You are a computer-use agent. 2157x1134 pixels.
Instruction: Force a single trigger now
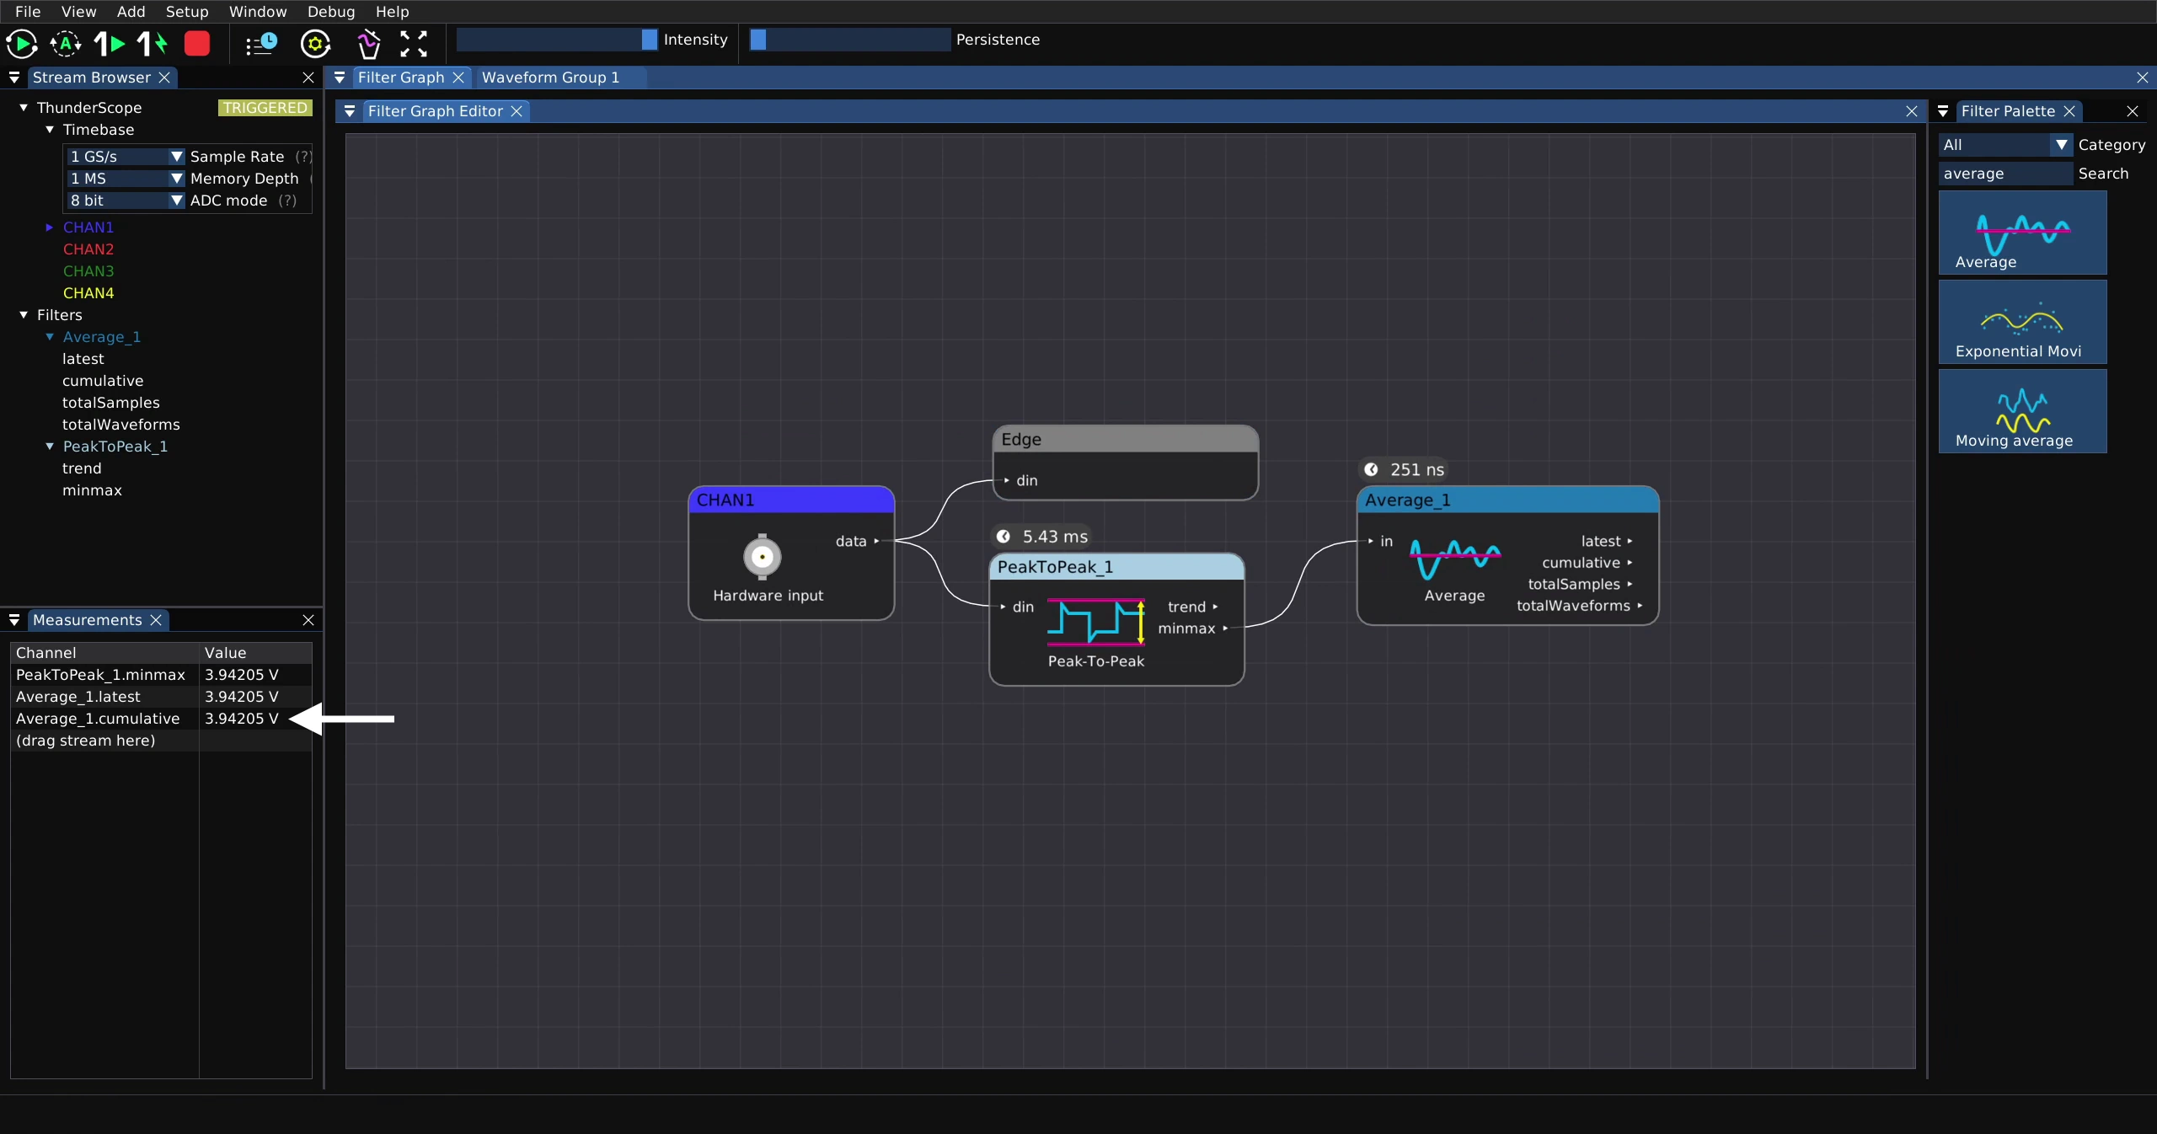tap(153, 44)
